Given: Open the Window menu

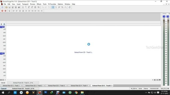Looking at the screenshot, I should (67, 4).
